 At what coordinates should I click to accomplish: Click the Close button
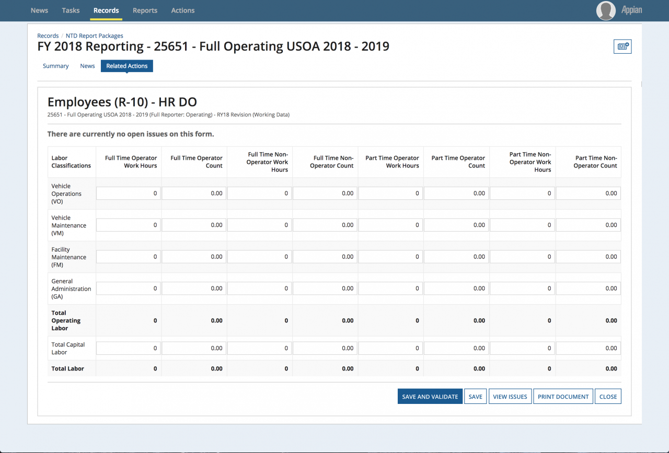coord(608,397)
